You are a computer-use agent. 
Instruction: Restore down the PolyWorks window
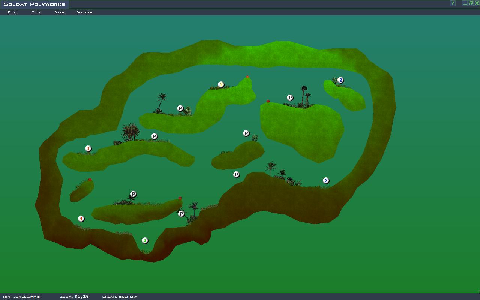pyautogui.click(x=471, y=3)
